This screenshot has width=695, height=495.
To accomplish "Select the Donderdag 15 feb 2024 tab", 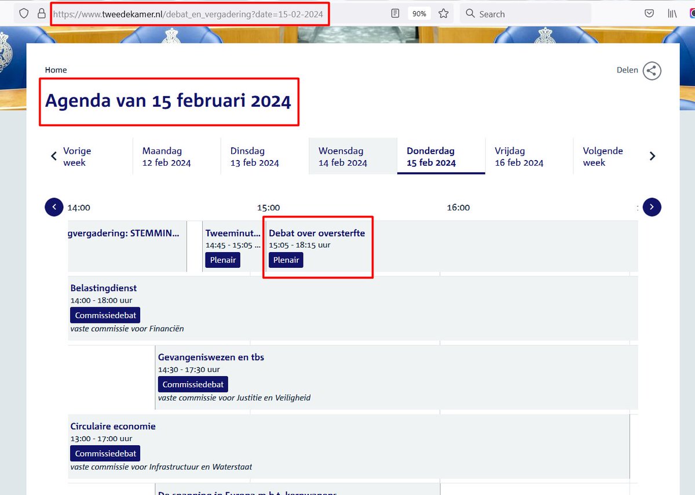I will pyautogui.click(x=441, y=156).
